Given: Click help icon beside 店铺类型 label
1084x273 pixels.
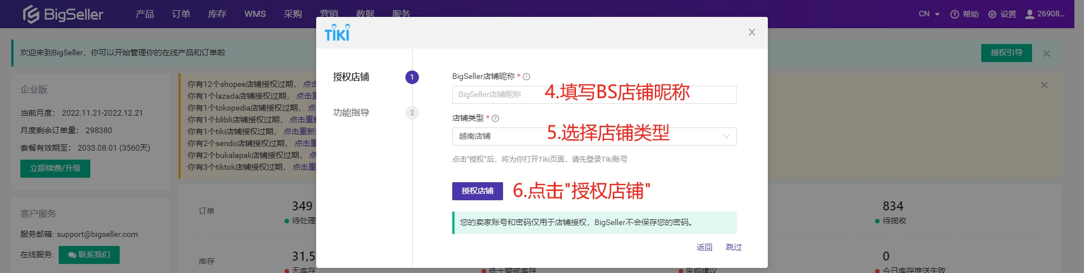Looking at the screenshot, I should [x=496, y=118].
